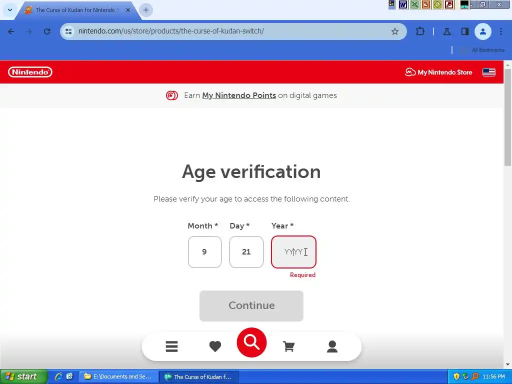Open account profile icon in bottom bar

click(332, 346)
